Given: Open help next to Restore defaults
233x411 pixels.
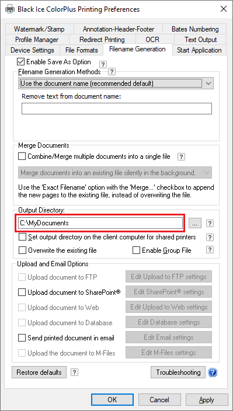Looking at the screenshot, I should tap(74, 372).
